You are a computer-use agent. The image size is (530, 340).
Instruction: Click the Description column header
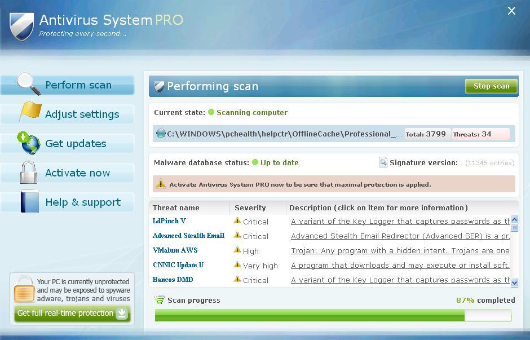[402, 208]
